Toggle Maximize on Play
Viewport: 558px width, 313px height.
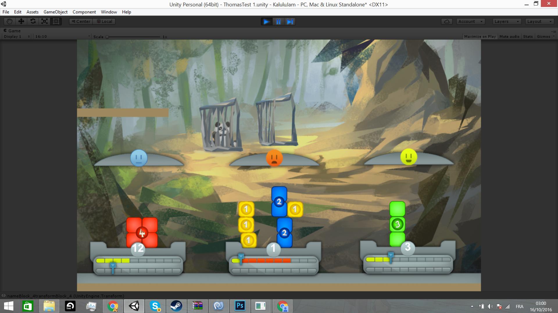point(480,37)
